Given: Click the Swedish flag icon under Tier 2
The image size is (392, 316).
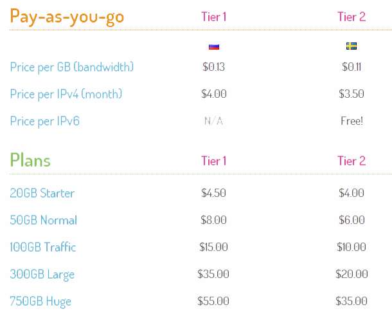Looking at the screenshot, I should coord(352,46).
